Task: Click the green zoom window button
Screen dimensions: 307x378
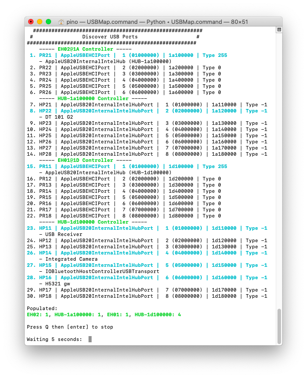Action: (x=48, y=22)
